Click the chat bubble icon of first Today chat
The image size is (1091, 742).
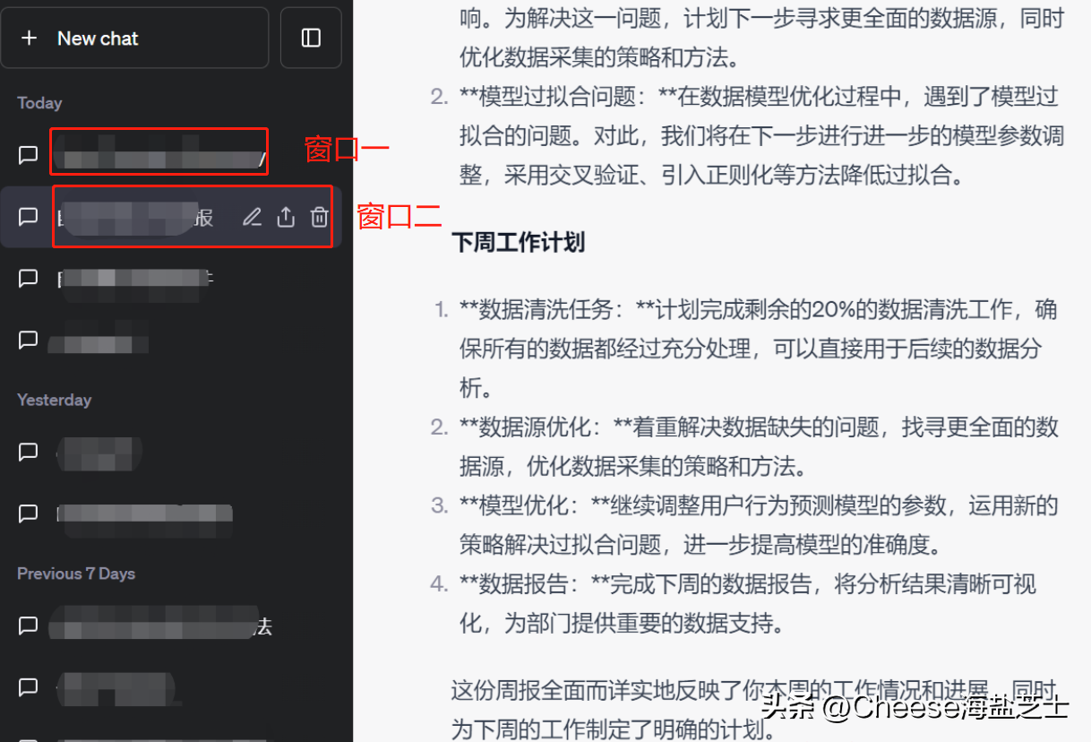point(28,155)
